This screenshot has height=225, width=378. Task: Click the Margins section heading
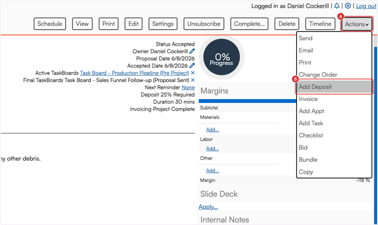[215, 91]
